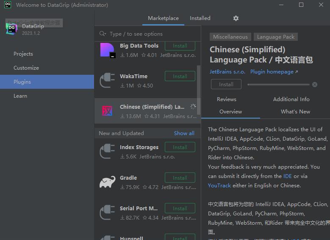Click the search magnifier options icon
330x240 pixels.
(103, 34)
